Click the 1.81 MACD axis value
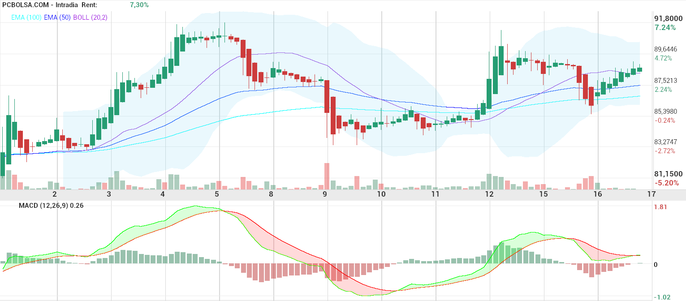This screenshot has height=301, width=686. point(661,207)
